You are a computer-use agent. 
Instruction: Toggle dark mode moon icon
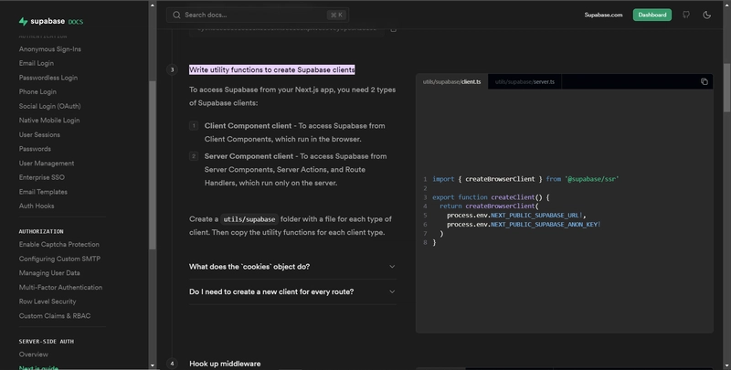point(706,15)
